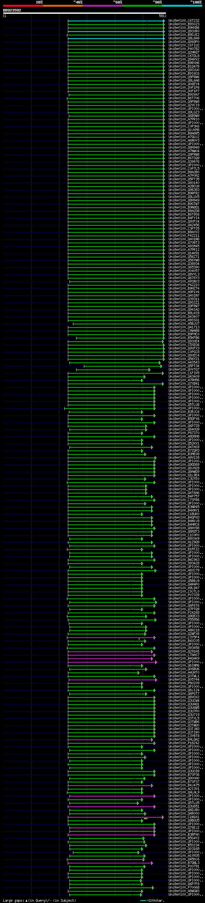Select hit label UniRef100_A7PRI0
Screen dimensions: 205x903
(x=184, y=119)
